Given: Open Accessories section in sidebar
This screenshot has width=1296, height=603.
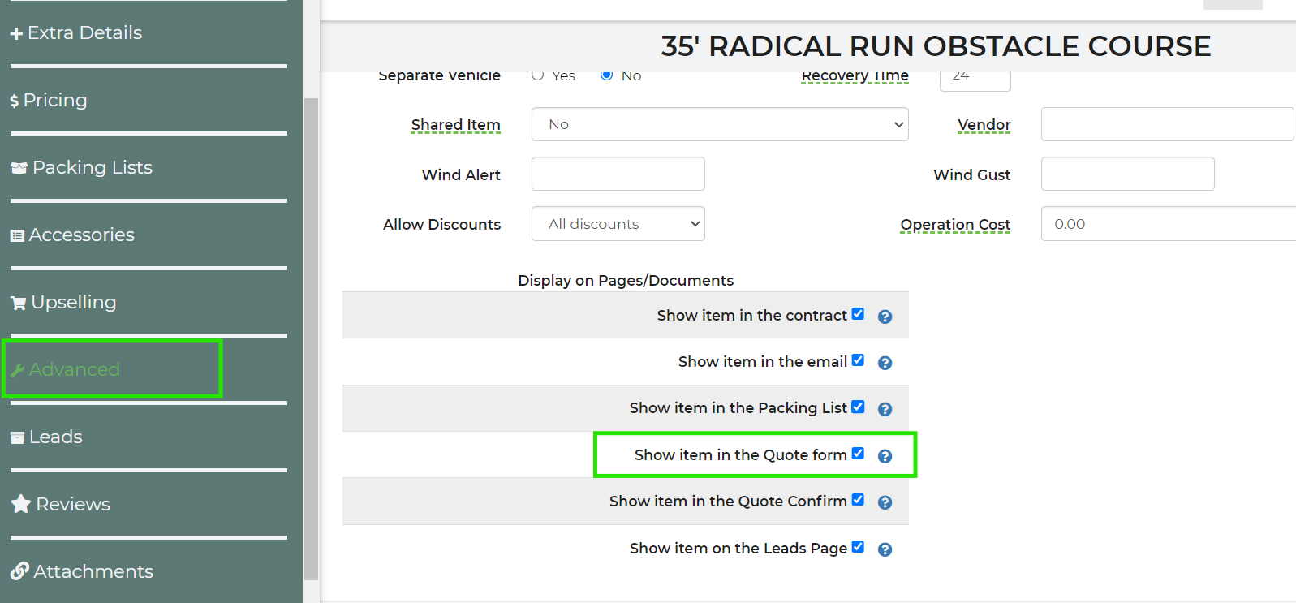Looking at the screenshot, I should pyautogui.click(x=81, y=235).
